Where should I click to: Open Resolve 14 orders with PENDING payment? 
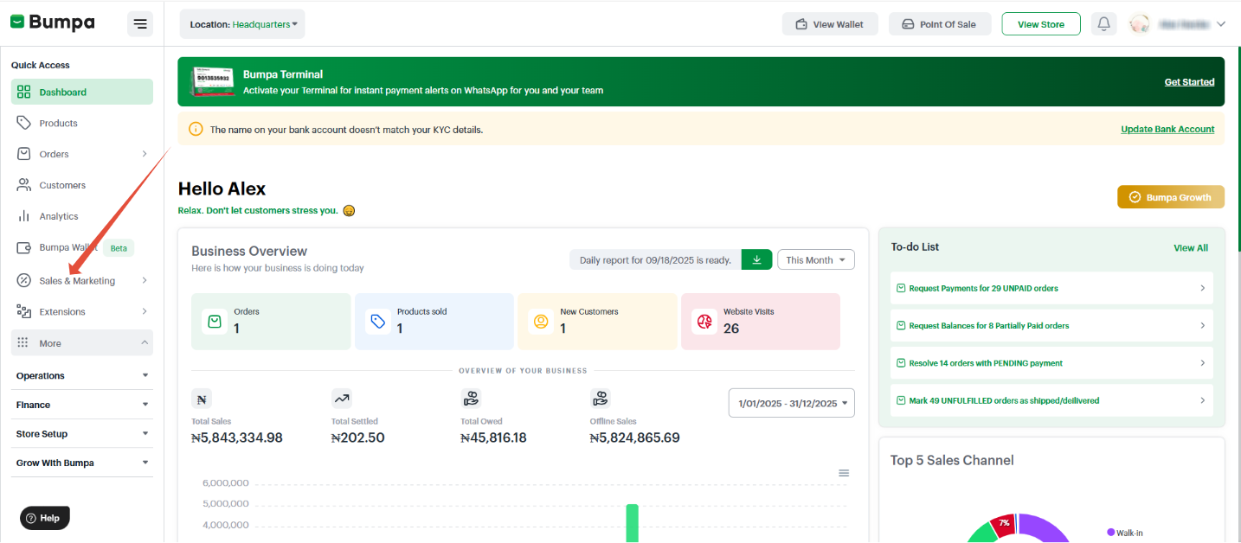[1051, 363]
